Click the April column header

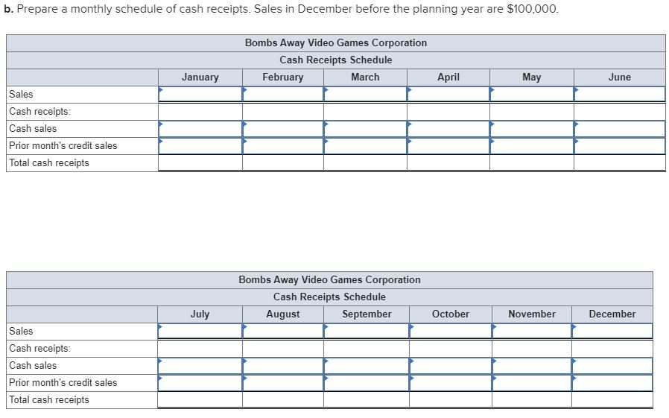[448, 77]
